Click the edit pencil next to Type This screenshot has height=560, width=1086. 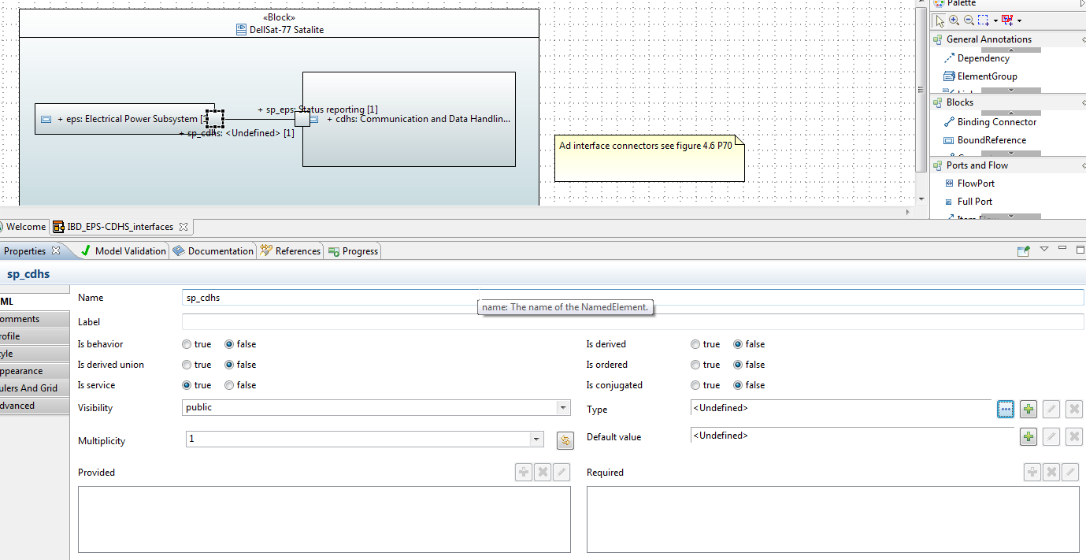[1051, 410]
